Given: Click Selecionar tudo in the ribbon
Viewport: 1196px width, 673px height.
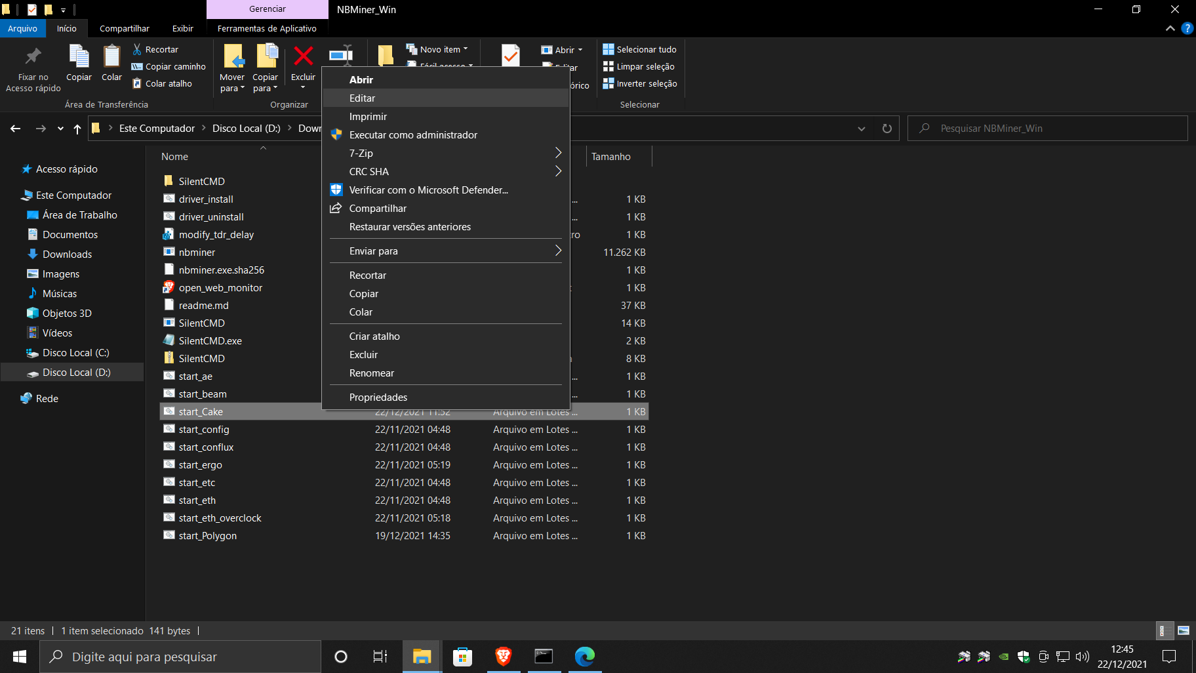Looking at the screenshot, I should [640, 49].
